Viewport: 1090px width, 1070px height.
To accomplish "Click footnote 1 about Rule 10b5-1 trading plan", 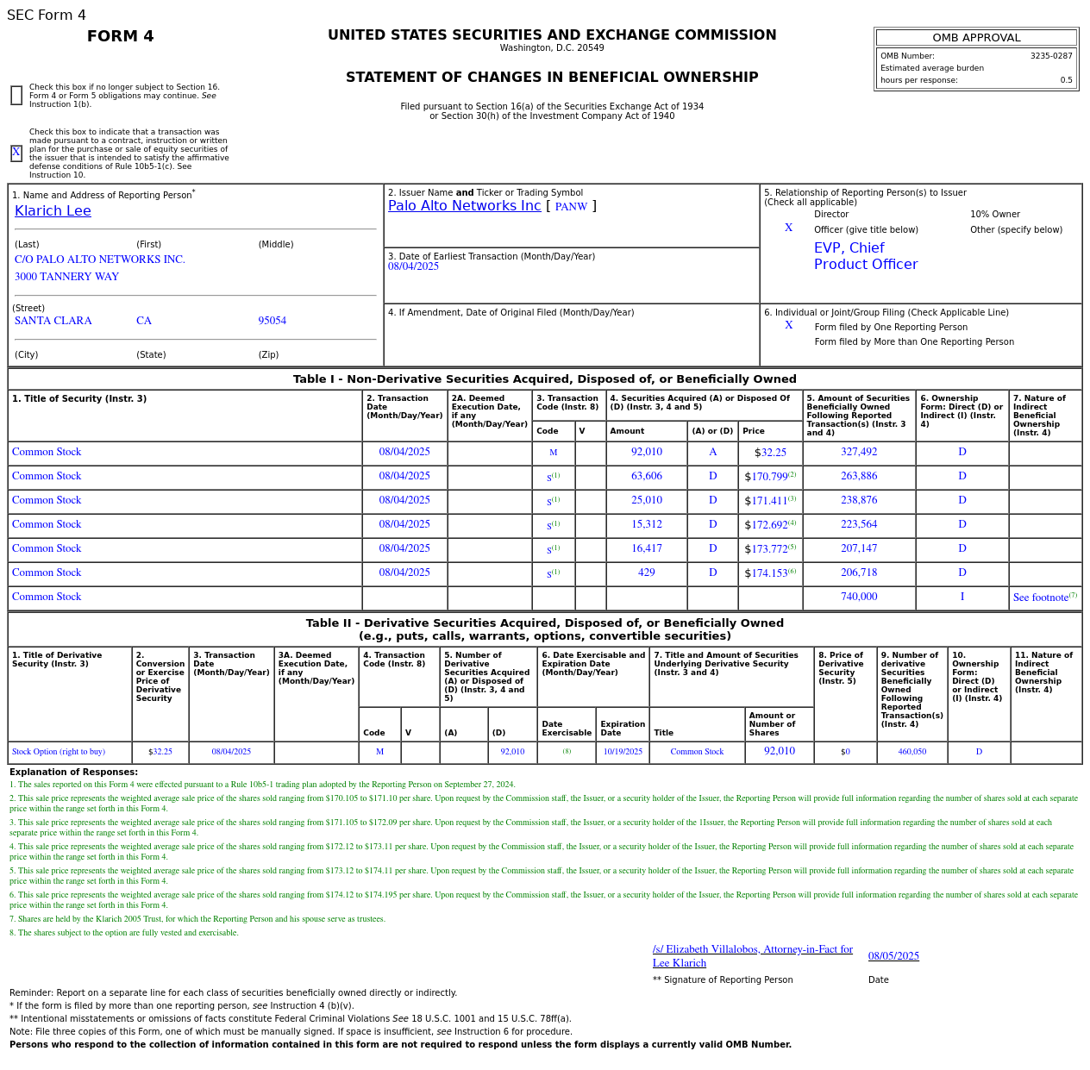I will click(x=262, y=785).
